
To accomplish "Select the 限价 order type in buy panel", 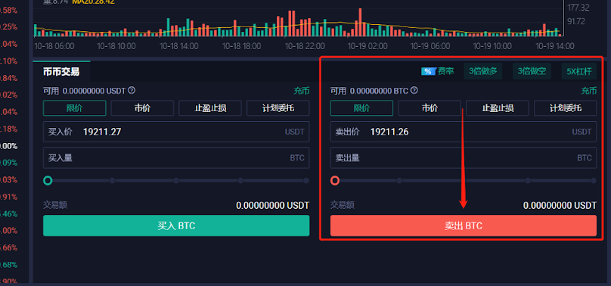I will pos(74,108).
